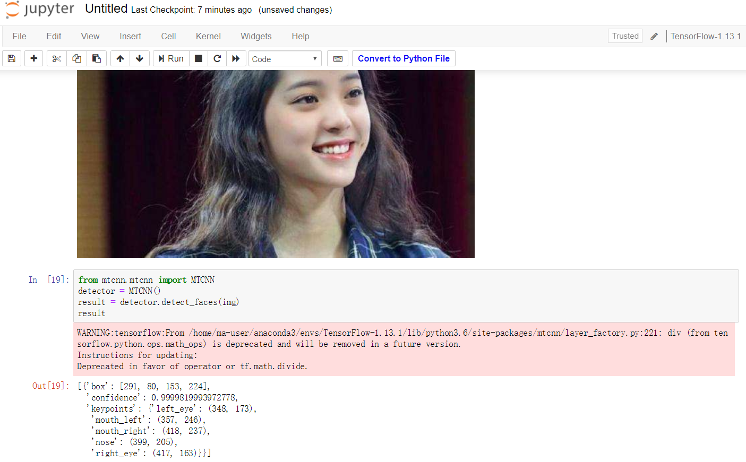Click the Jupyter logo
This screenshot has height=462, width=746.
tap(40, 10)
